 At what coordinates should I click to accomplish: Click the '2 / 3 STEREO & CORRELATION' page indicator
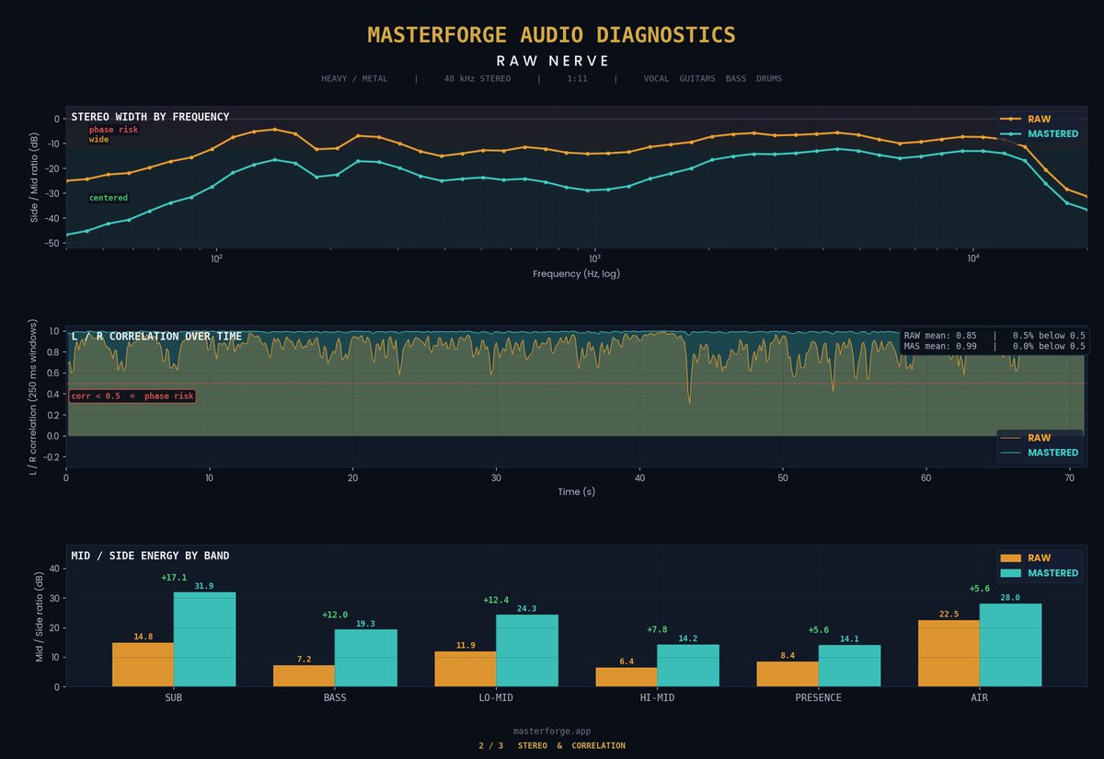pos(552,745)
